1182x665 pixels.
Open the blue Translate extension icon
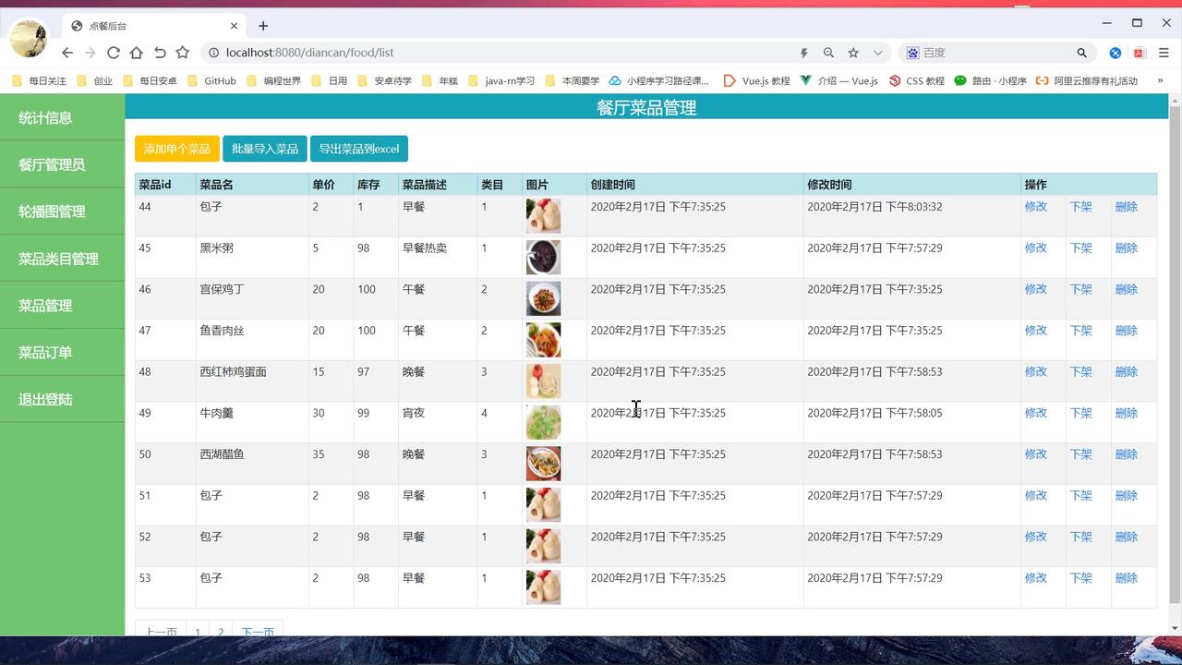click(1115, 53)
